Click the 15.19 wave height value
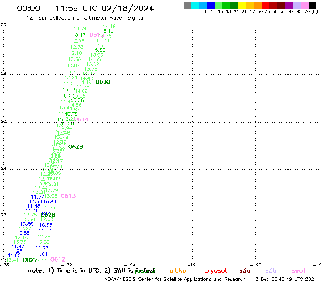 click(107, 31)
